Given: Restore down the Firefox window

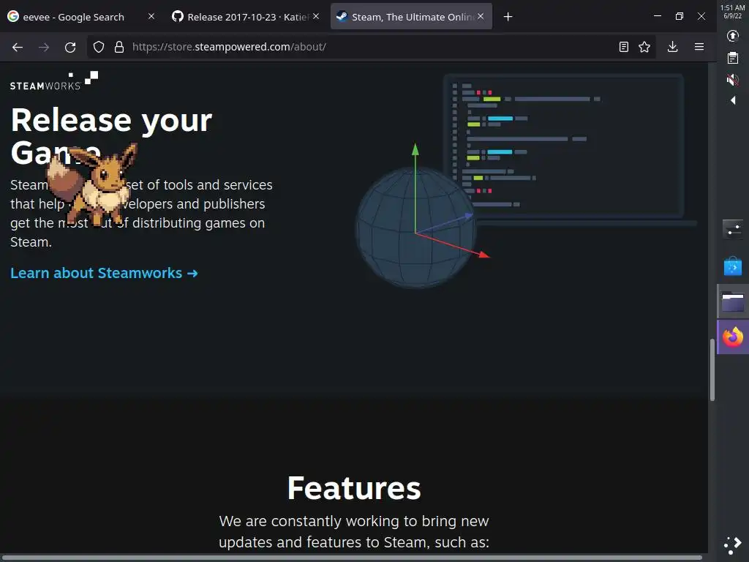Looking at the screenshot, I should click(680, 16).
